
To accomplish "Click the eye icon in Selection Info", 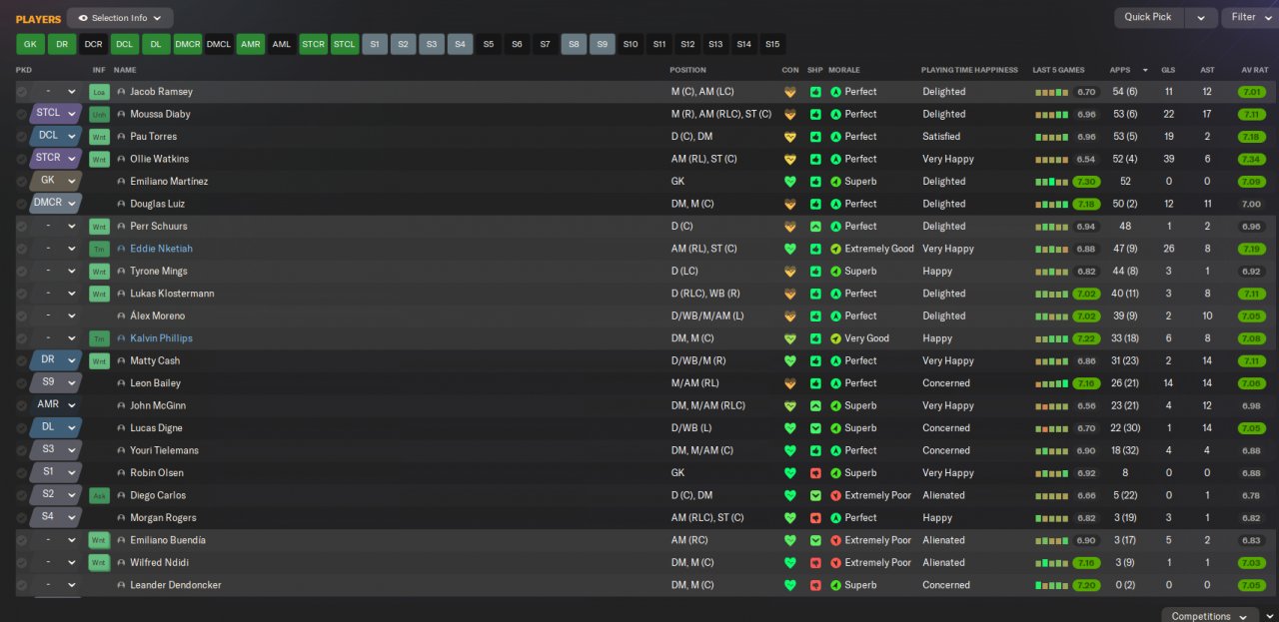I will 83,18.
